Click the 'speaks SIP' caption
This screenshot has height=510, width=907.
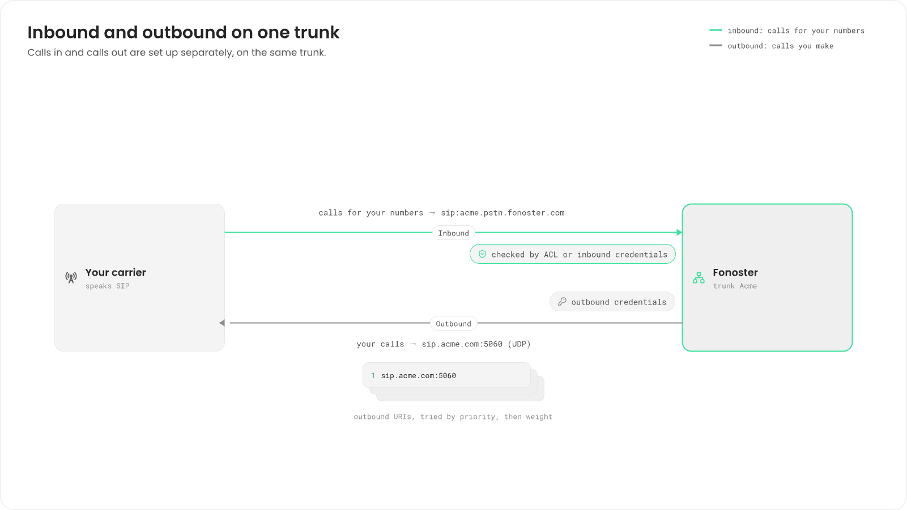click(x=108, y=286)
